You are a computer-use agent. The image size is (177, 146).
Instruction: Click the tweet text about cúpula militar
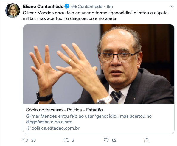pyautogui.click(x=95, y=15)
